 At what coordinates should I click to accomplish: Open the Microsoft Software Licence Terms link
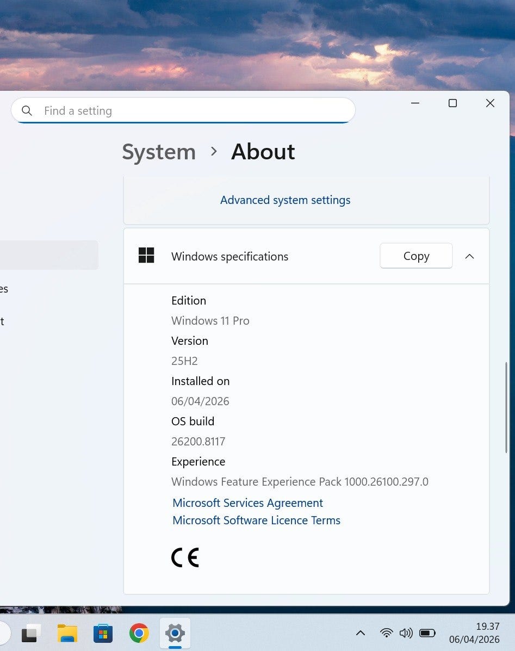(256, 520)
